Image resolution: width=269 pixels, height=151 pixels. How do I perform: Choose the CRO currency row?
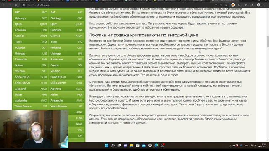(76, 130)
